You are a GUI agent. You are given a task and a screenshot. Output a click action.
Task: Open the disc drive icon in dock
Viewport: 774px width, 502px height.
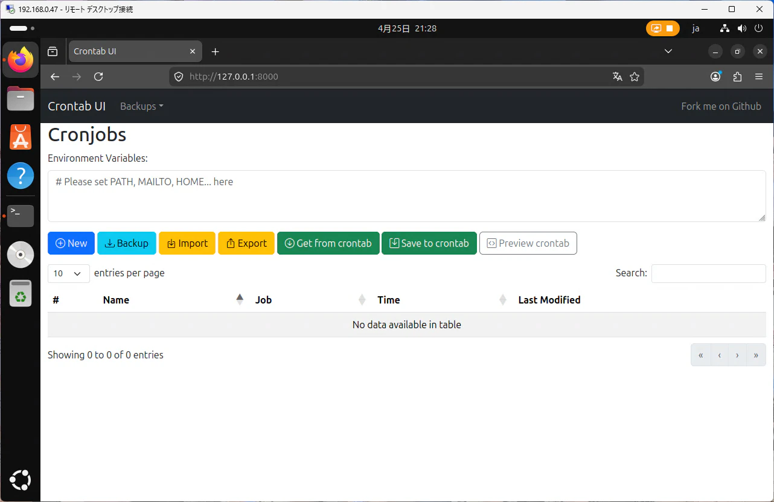point(21,255)
